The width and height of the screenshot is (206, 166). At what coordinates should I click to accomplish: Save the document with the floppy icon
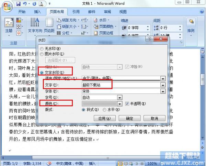pyautogui.click(x=18, y=4)
